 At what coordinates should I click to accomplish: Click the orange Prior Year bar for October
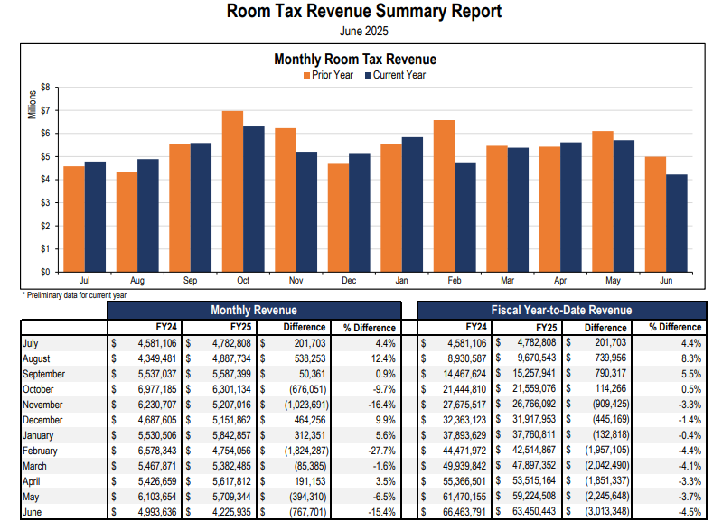232,191
